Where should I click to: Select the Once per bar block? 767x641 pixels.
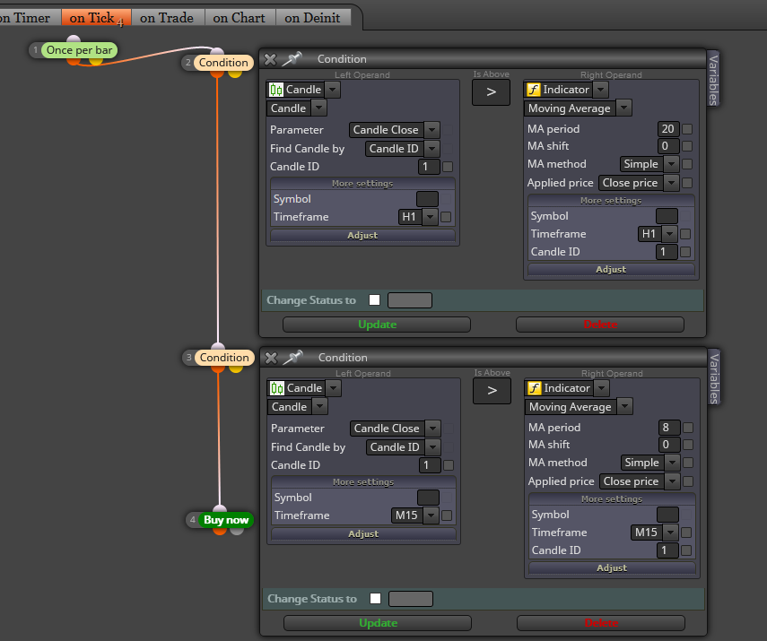tap(79, 50)
